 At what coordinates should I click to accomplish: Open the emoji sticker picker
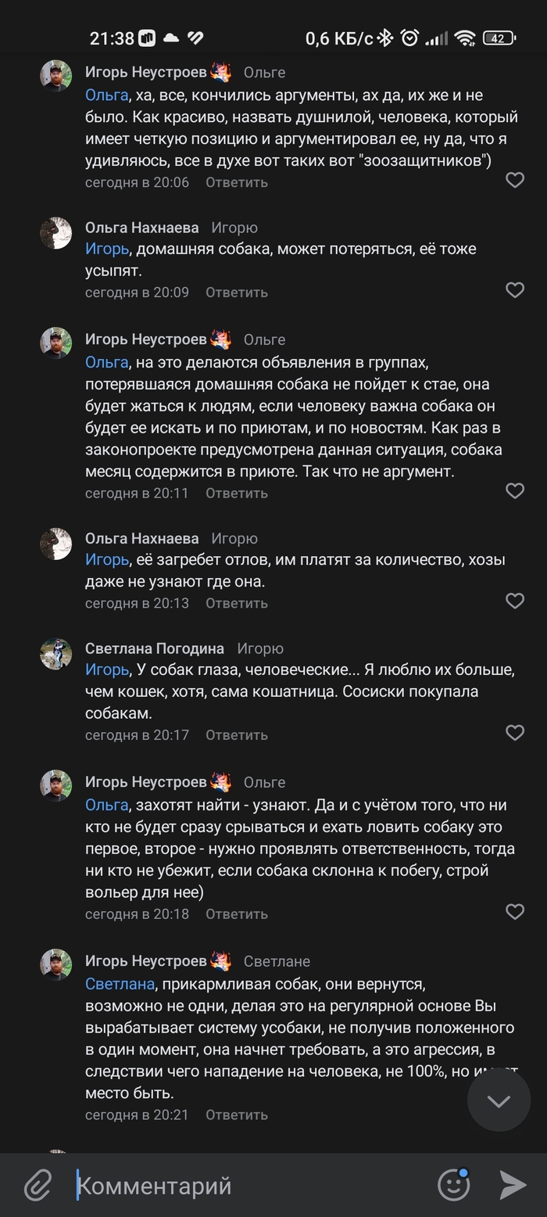click(453, 1185)
